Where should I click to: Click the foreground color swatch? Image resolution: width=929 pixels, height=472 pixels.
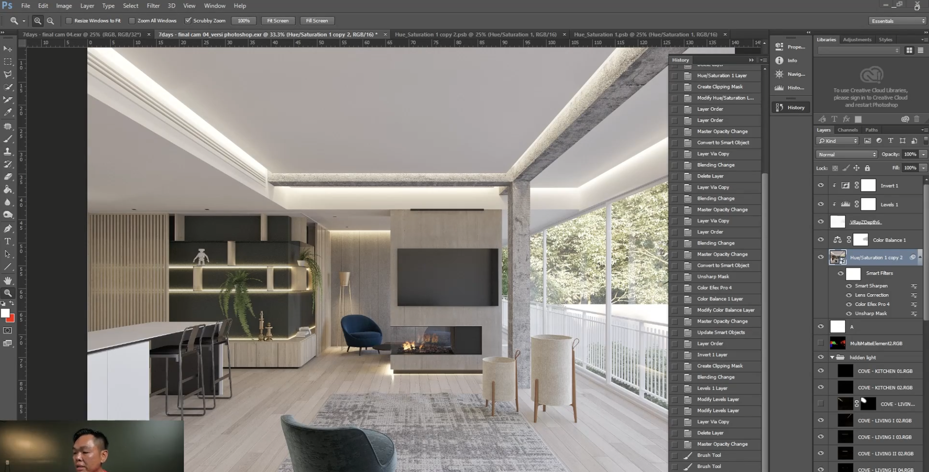click(x=5, y=313)
